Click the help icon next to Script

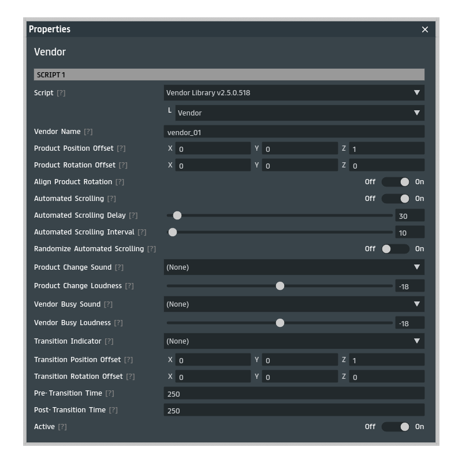coord(61,93)
